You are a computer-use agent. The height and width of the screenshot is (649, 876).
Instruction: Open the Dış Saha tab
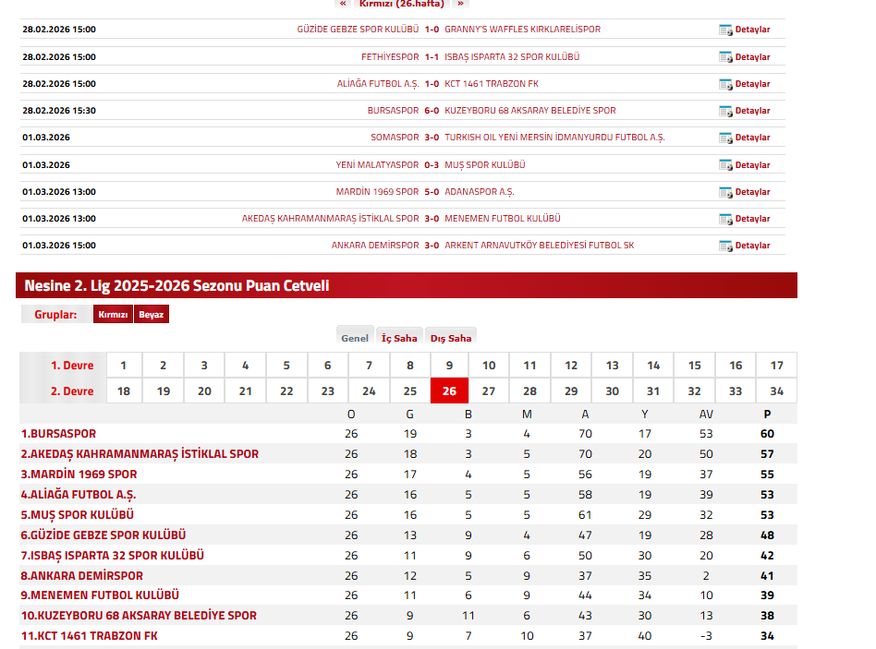[451, 338]
